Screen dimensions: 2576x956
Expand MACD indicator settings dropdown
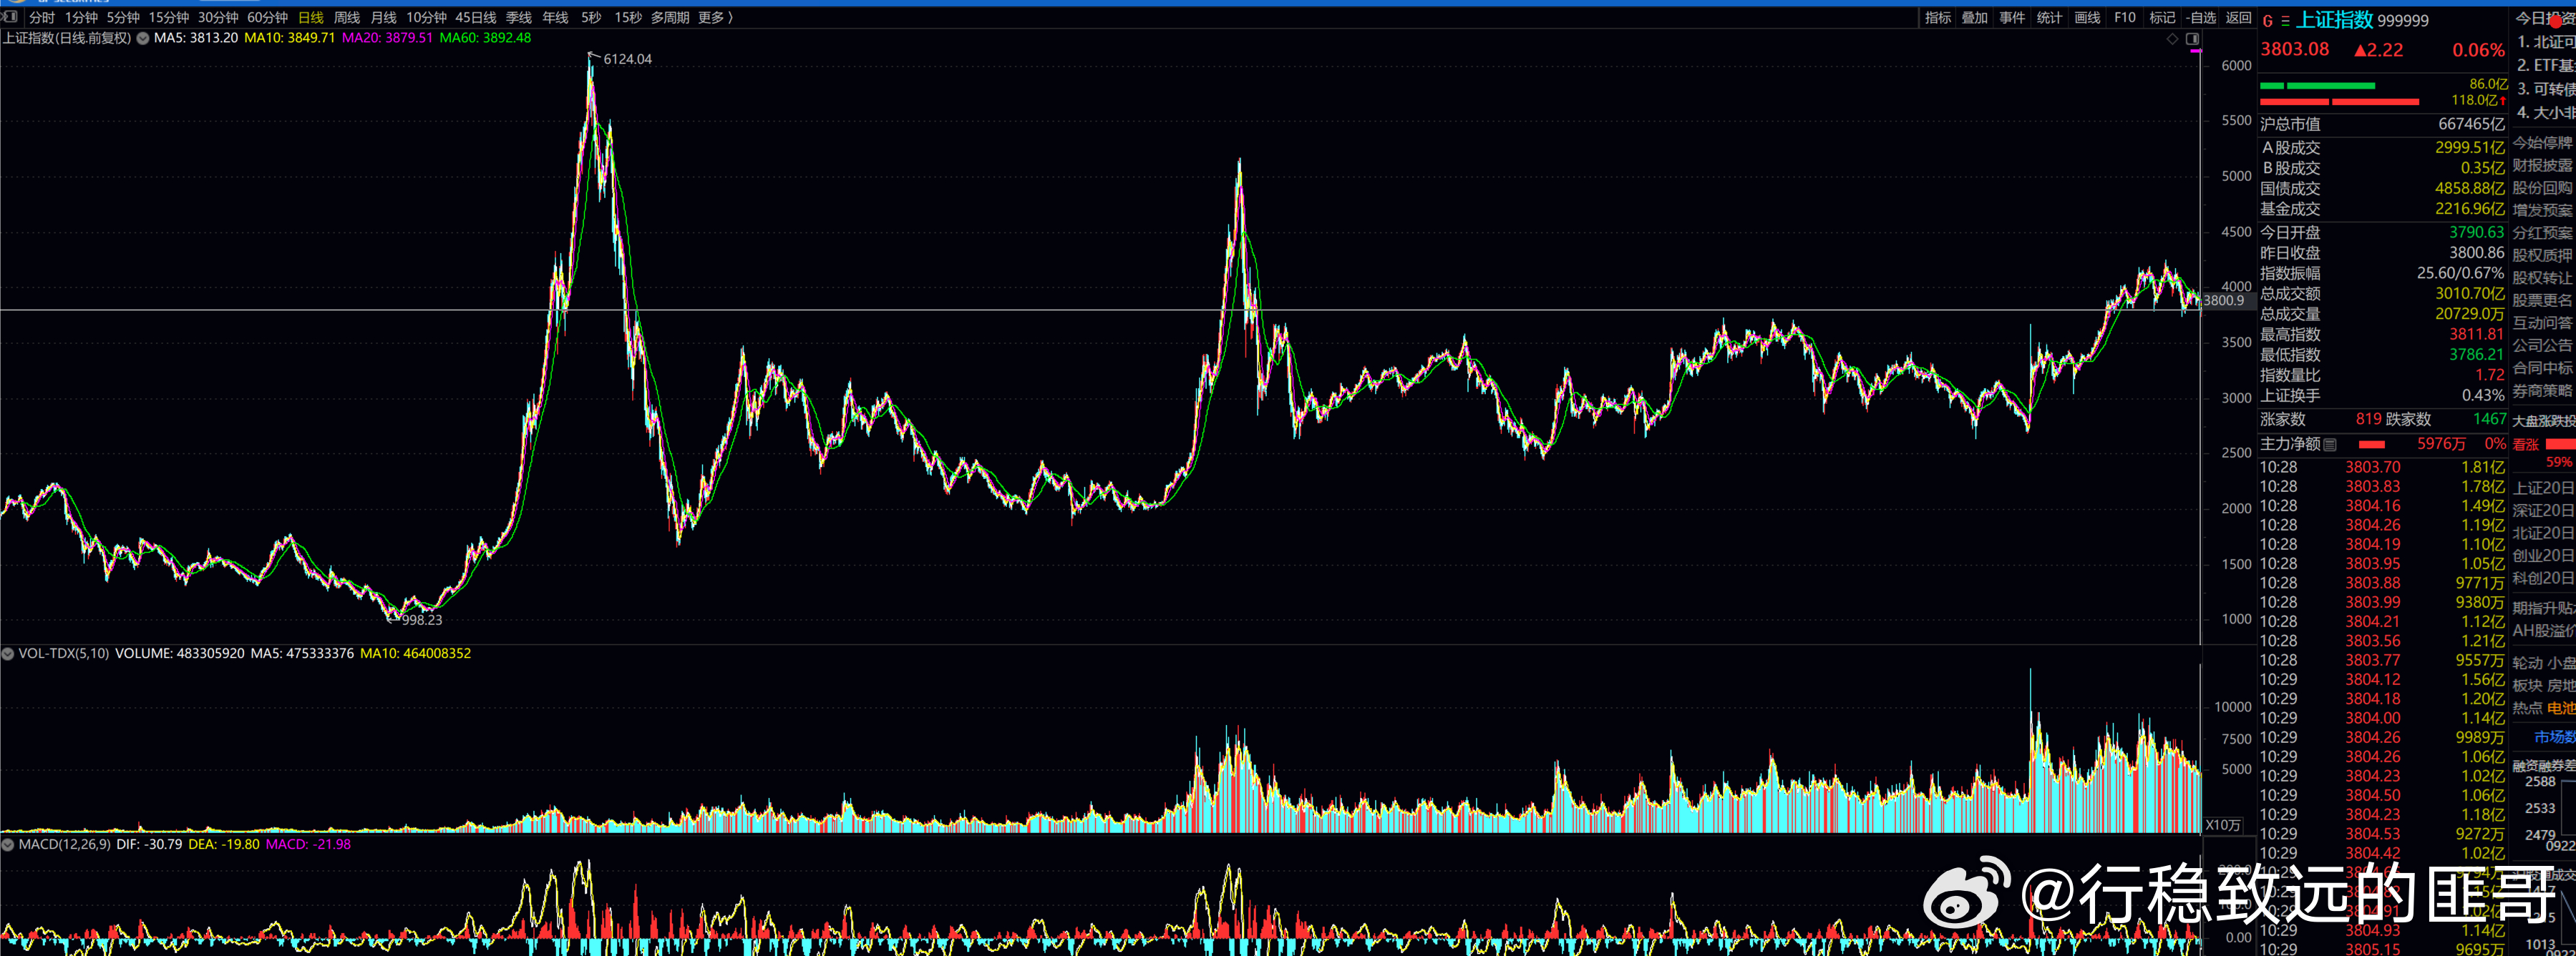tap(8, 845)
